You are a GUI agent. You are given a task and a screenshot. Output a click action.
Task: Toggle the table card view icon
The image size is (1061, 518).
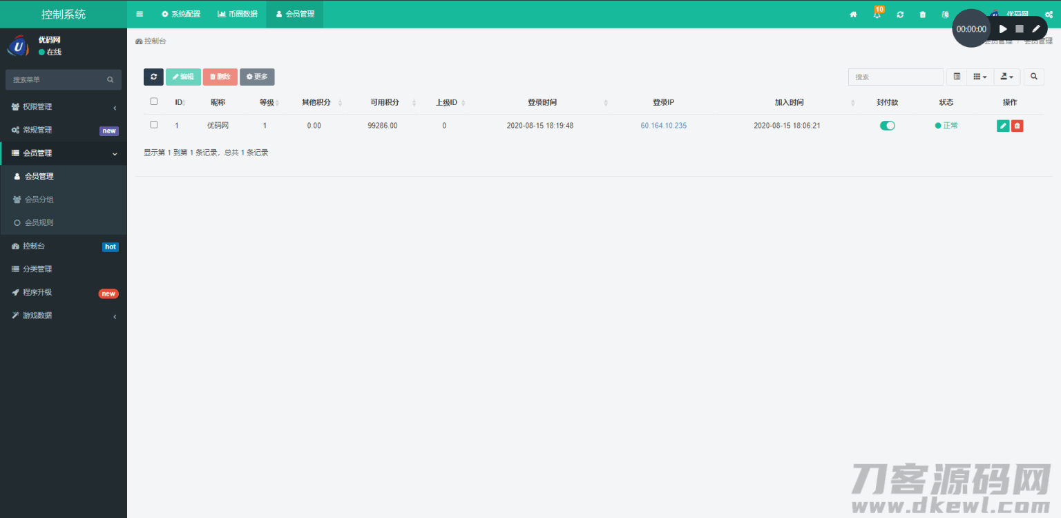[x=957, y=77]
